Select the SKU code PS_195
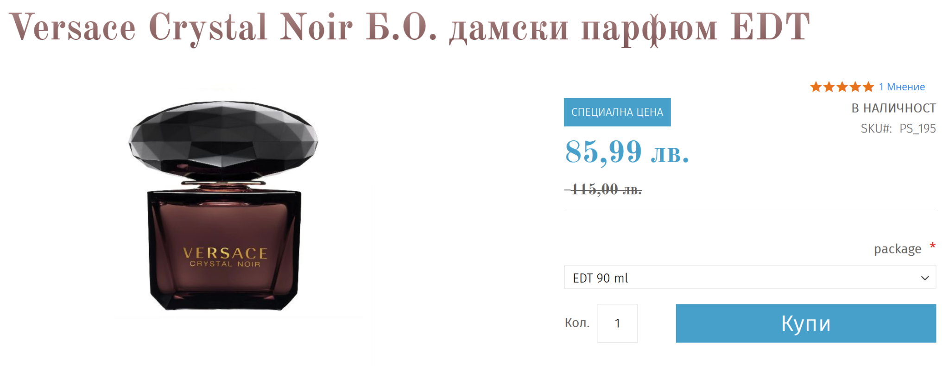This screenshot has height=366, width=949. pyautogui.click(x=917, y=128)
